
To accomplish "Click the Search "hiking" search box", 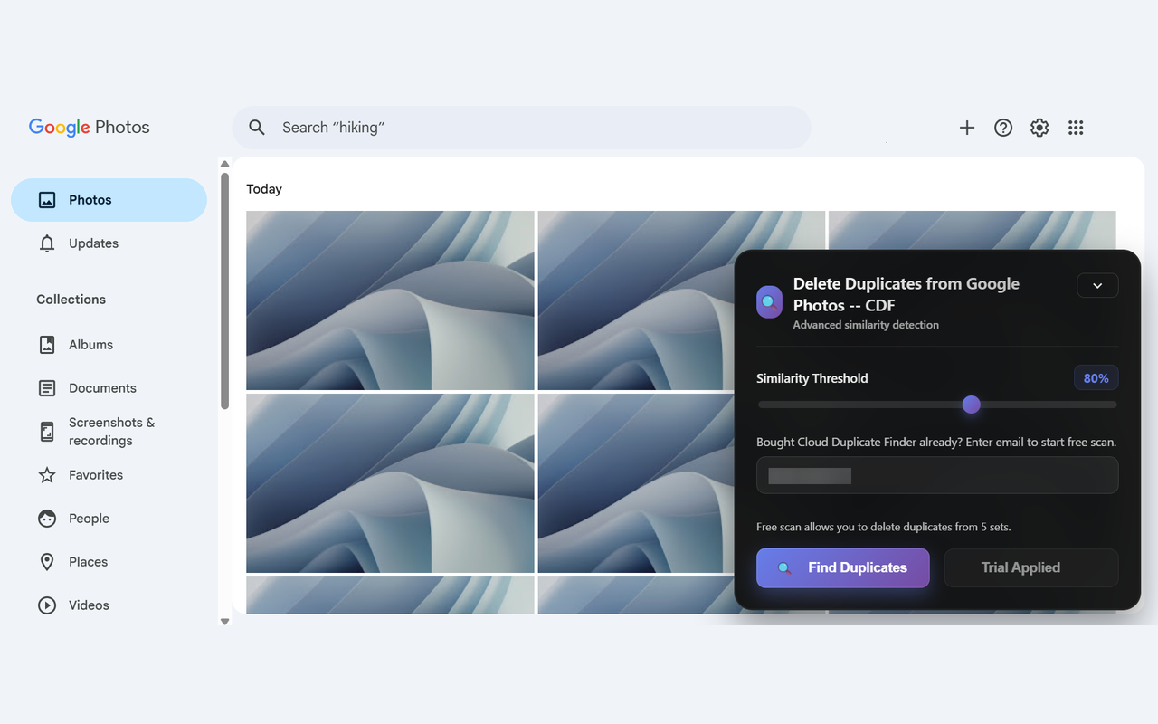I will click(522, 128).
